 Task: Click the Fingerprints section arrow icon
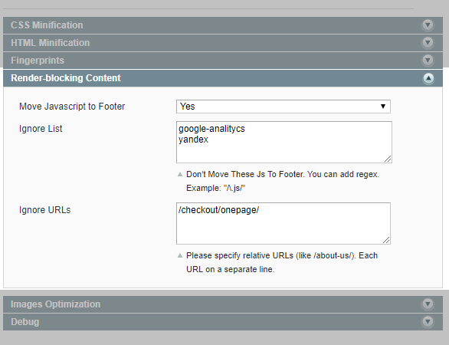428,61
